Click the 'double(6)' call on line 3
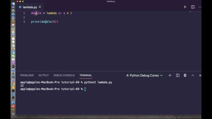Viewport: 212px width, 119px height. (49, 22)
